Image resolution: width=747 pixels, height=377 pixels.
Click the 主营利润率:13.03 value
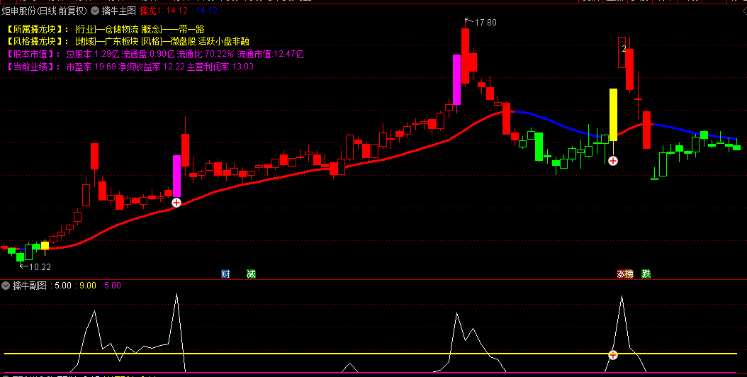[x=220, y=67]
